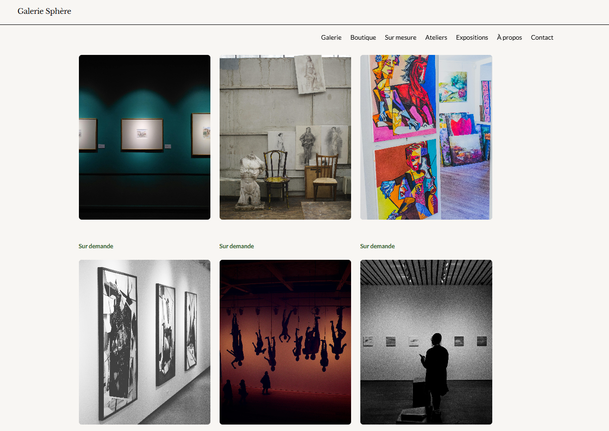Screen dimensions: 609x431
Task: Open the Galerie menu item
Action: click(331, 37)
